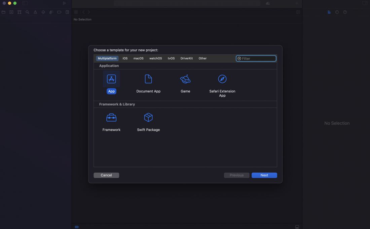Image resolution: width=370 pixels, height=229 pixels.
Task: Click the App template label
Action: point(111,91)
